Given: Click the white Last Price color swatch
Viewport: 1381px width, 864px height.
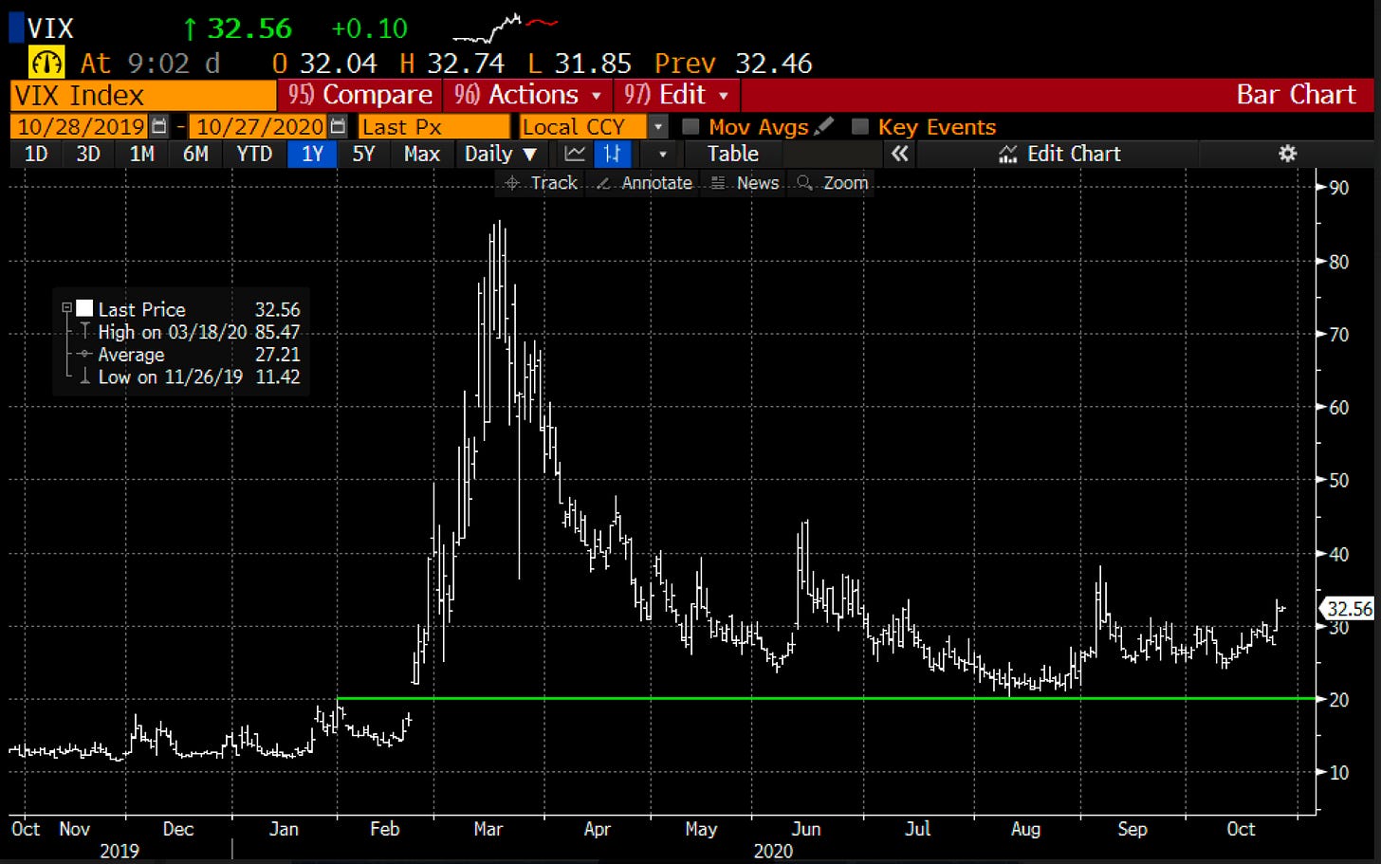Looking at the screenshot, I should (x=84, y=308).
